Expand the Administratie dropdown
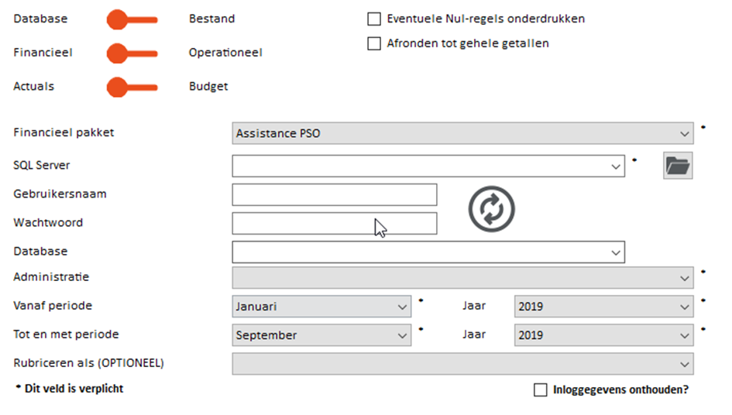Viewport: 732px width, 415px height. (x=462, y=278)
